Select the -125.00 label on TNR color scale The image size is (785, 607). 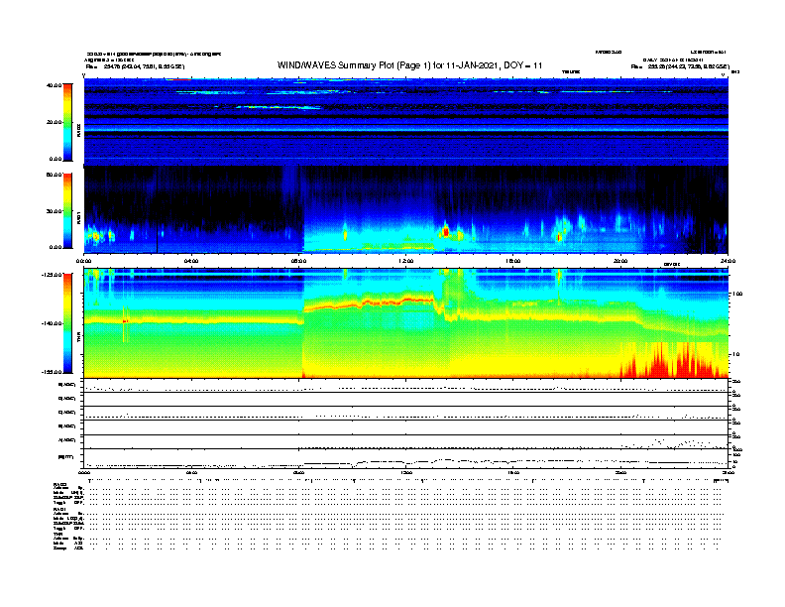tap(52, 275)
